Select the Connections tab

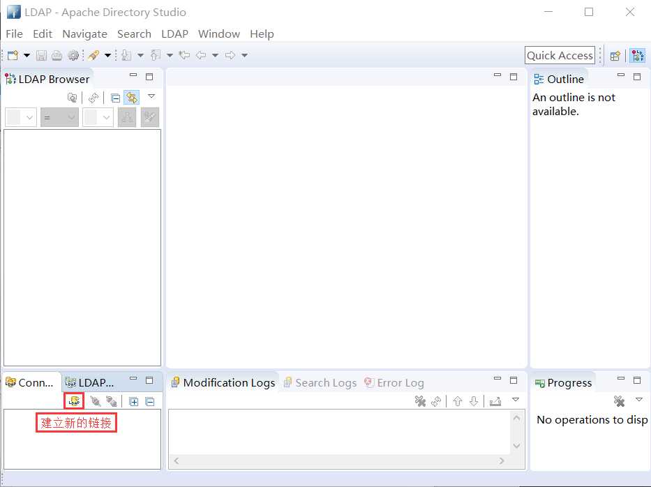[x=30, y=382]
